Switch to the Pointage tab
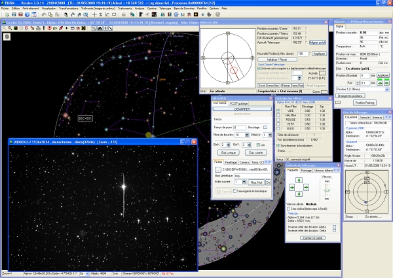 [x=306, y=171]
